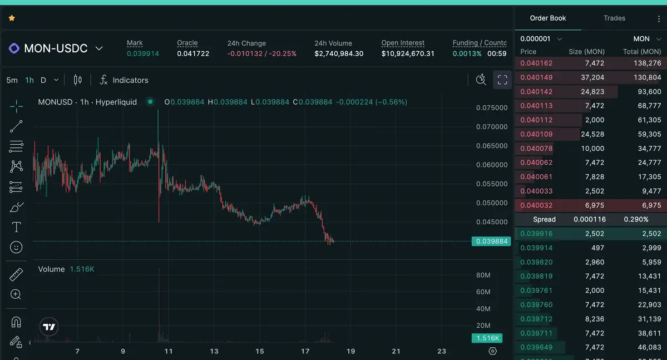Click the zoom in tool

click(16, 294)
